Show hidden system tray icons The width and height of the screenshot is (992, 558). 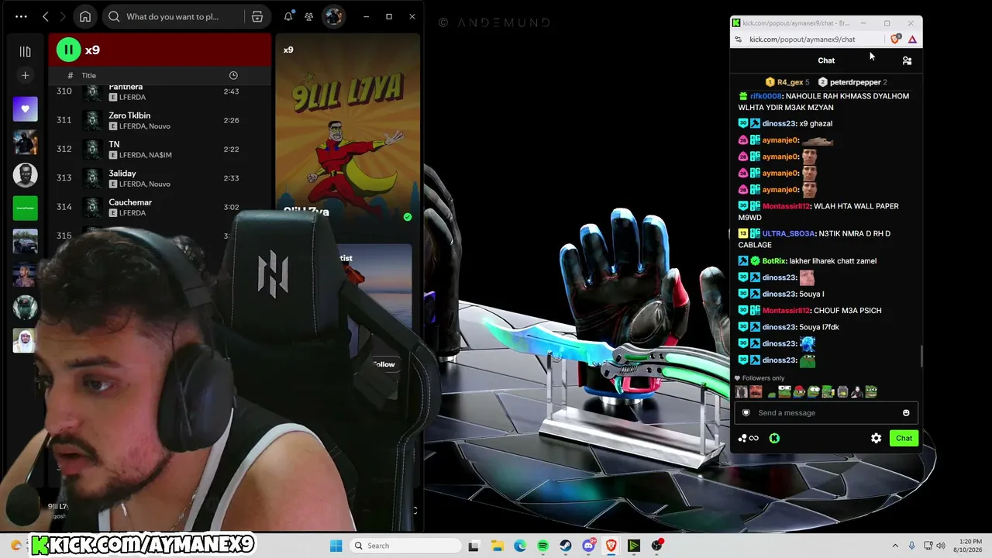pyautogui.click(x=895, y=546)
